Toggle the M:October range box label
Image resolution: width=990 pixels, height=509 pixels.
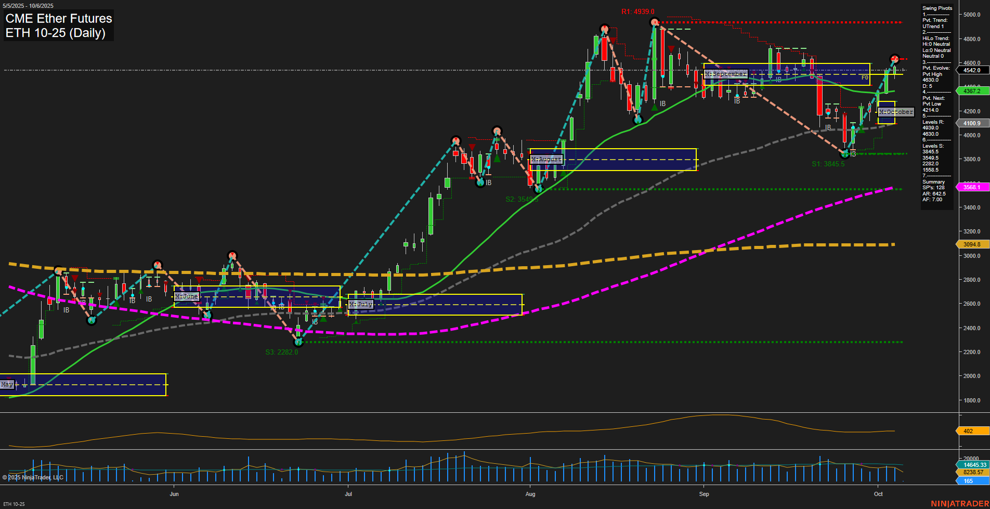click(x=895, y=111)
